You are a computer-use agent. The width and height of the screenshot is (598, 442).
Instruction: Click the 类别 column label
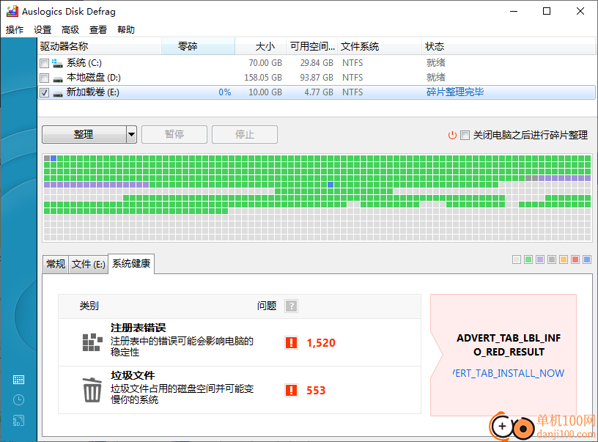89,306
